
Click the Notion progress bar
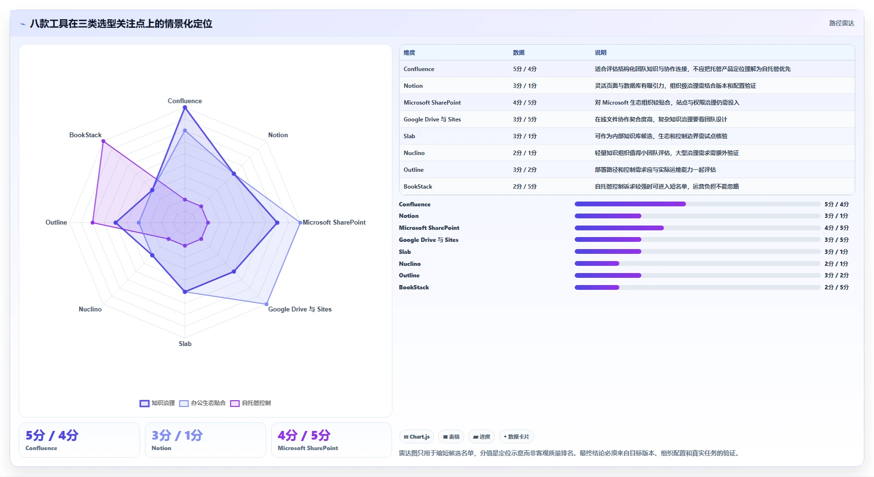(697, 216)
